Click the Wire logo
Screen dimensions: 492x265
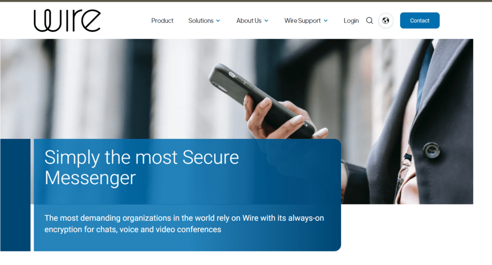(x=67, y=20)
